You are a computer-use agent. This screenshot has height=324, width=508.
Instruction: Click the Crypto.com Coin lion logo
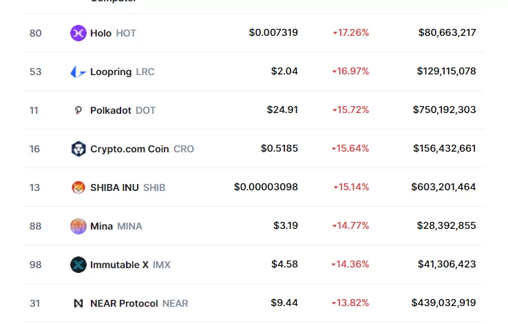click(78, 149)
